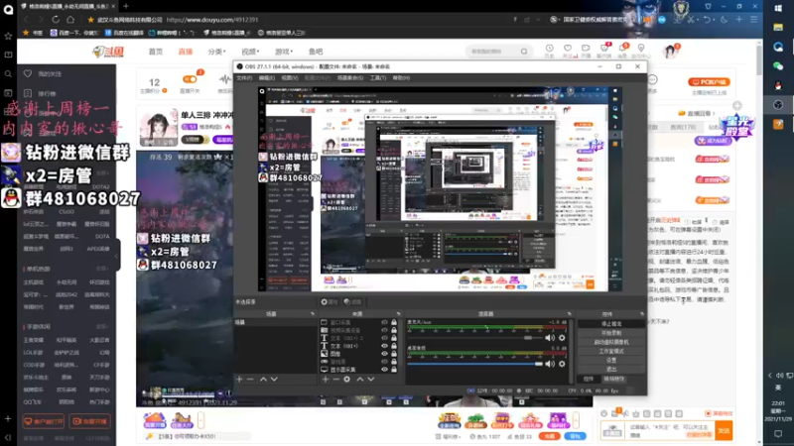Click 退出 exit button in OBS

pyautogui.click(x=611, y=369)
